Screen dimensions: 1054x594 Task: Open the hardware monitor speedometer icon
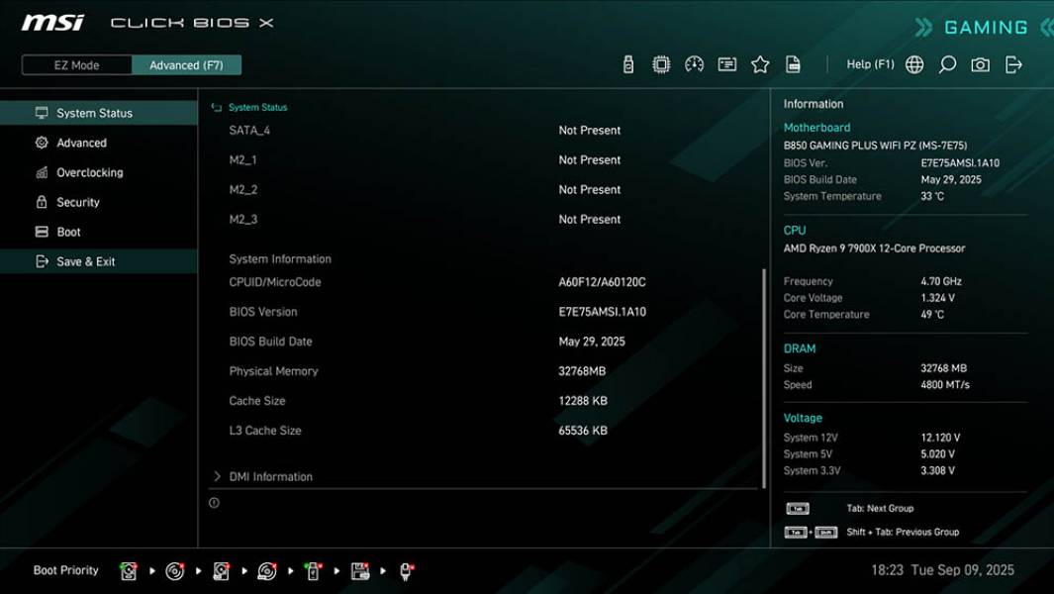pos(697,63)
